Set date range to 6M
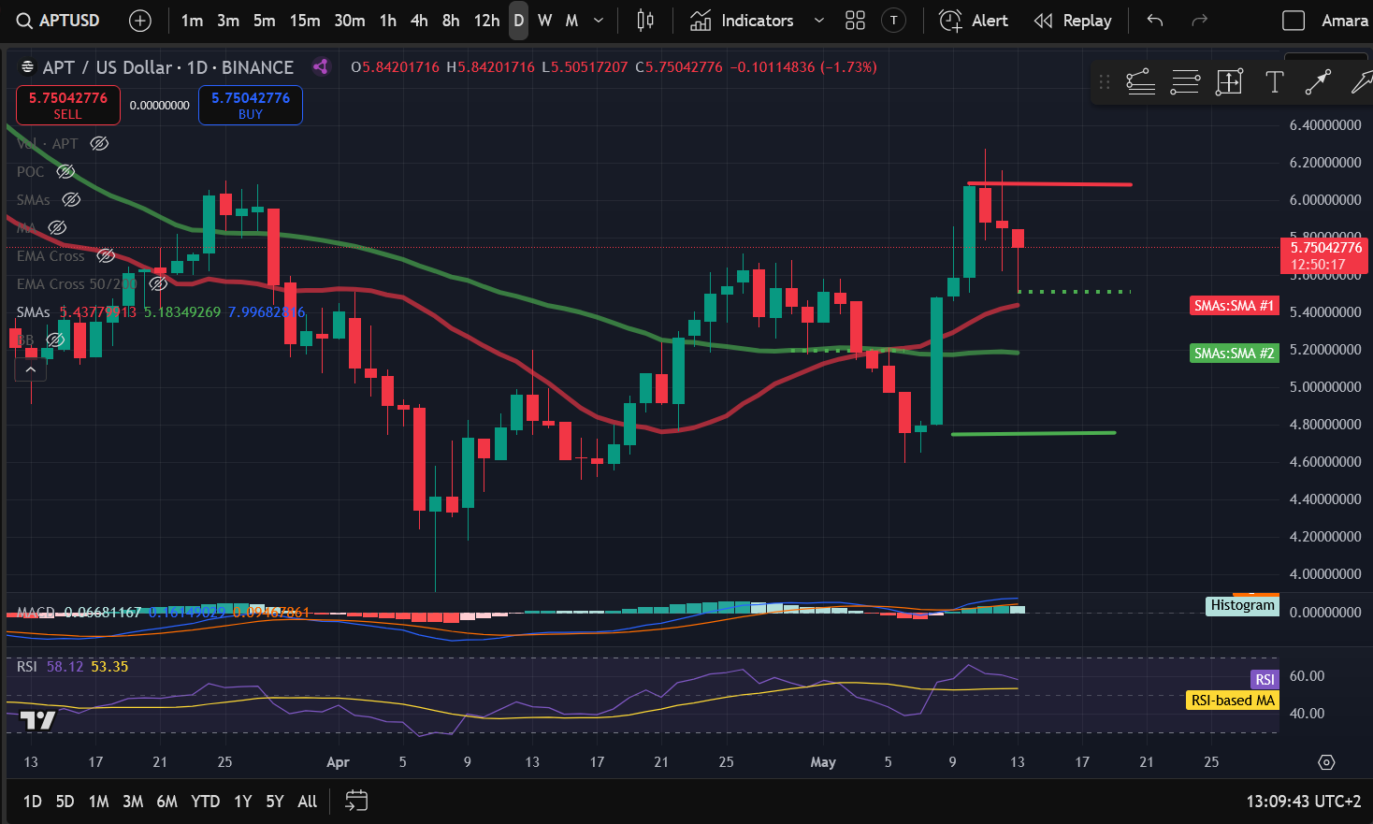The width and height of the screenshot is (1373, 824). tap(167, 802)
